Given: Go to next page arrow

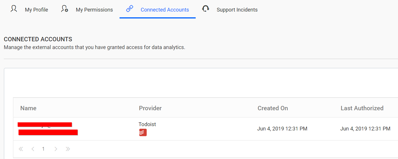Looking at the screenshot, I should (56, 149).
